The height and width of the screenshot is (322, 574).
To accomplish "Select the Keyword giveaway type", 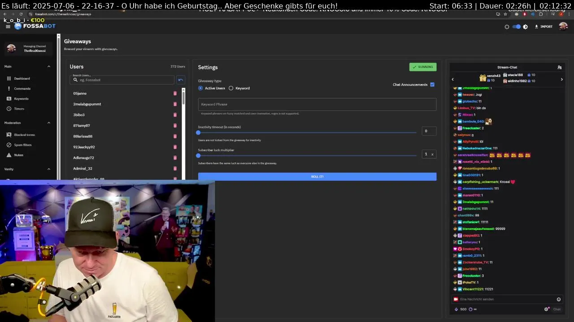I will click(x=239, y=88).
